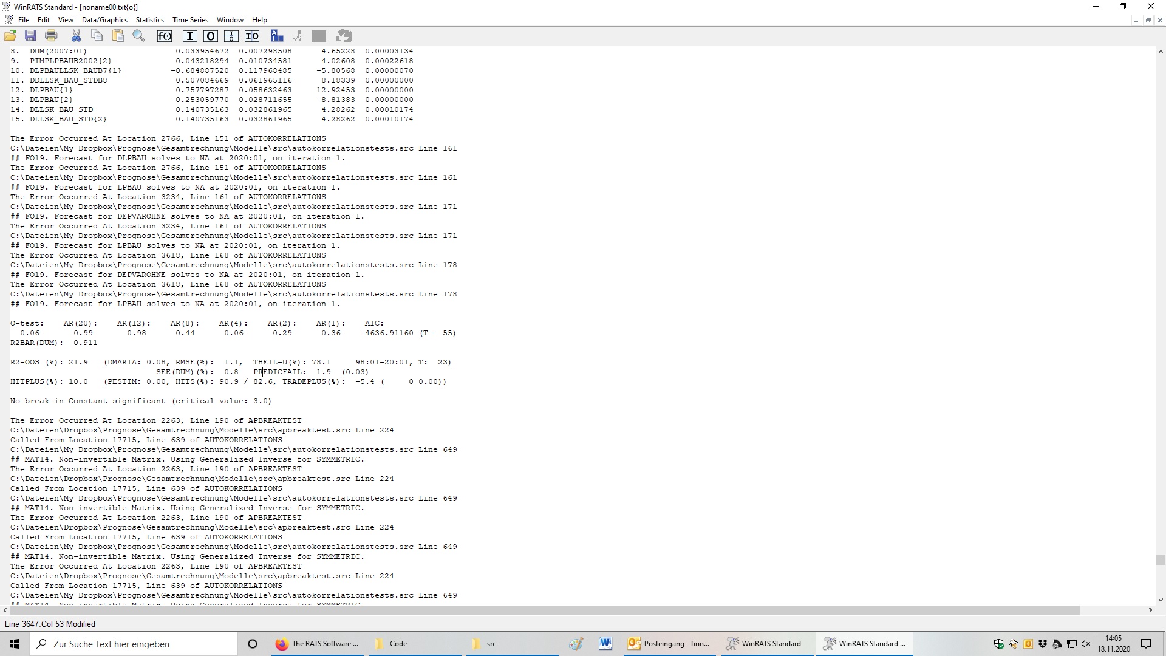
Task: Click the Print toolbar icon
Action: click(51, 36)
